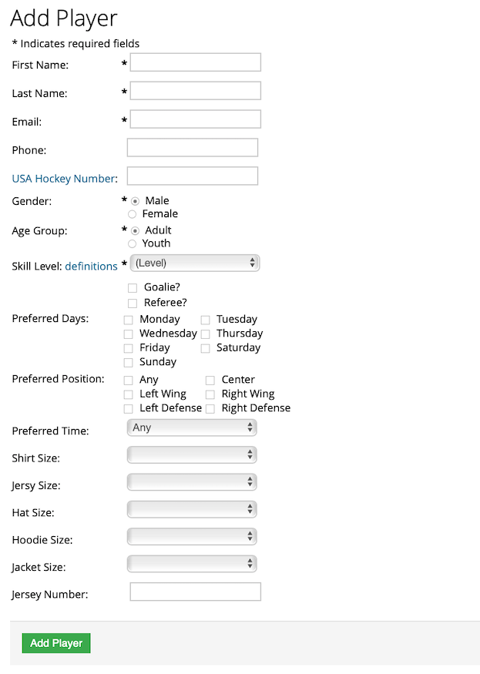Check the Referee? checkbox
The image size is (480, 674).
132,302
